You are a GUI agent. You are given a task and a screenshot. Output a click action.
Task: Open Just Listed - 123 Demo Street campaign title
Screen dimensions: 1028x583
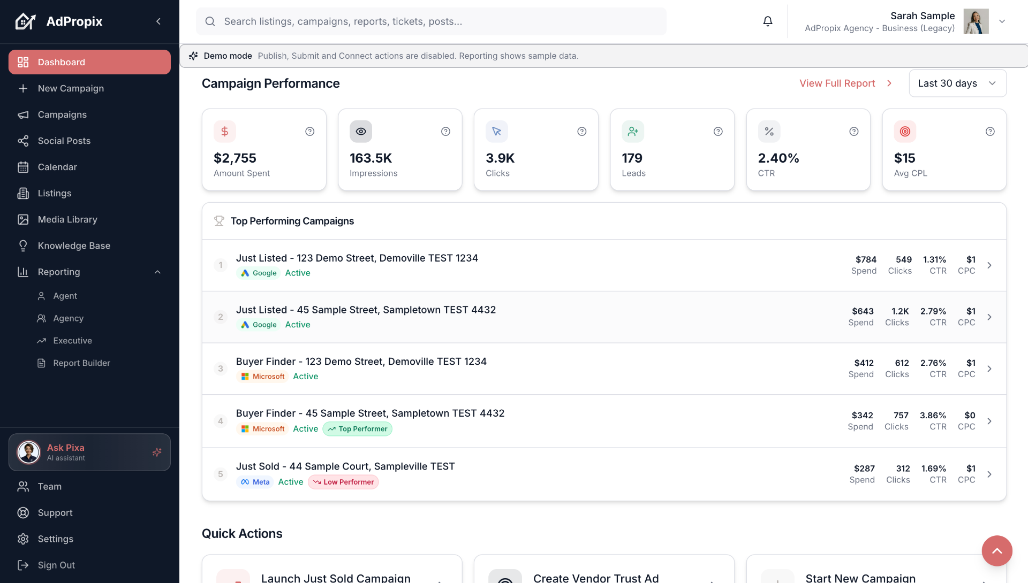357,258
